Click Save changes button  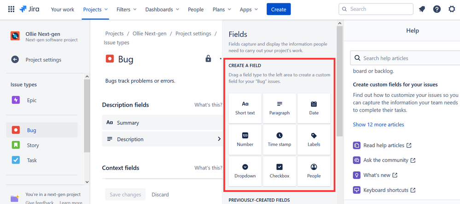click(x=125, y=194)
